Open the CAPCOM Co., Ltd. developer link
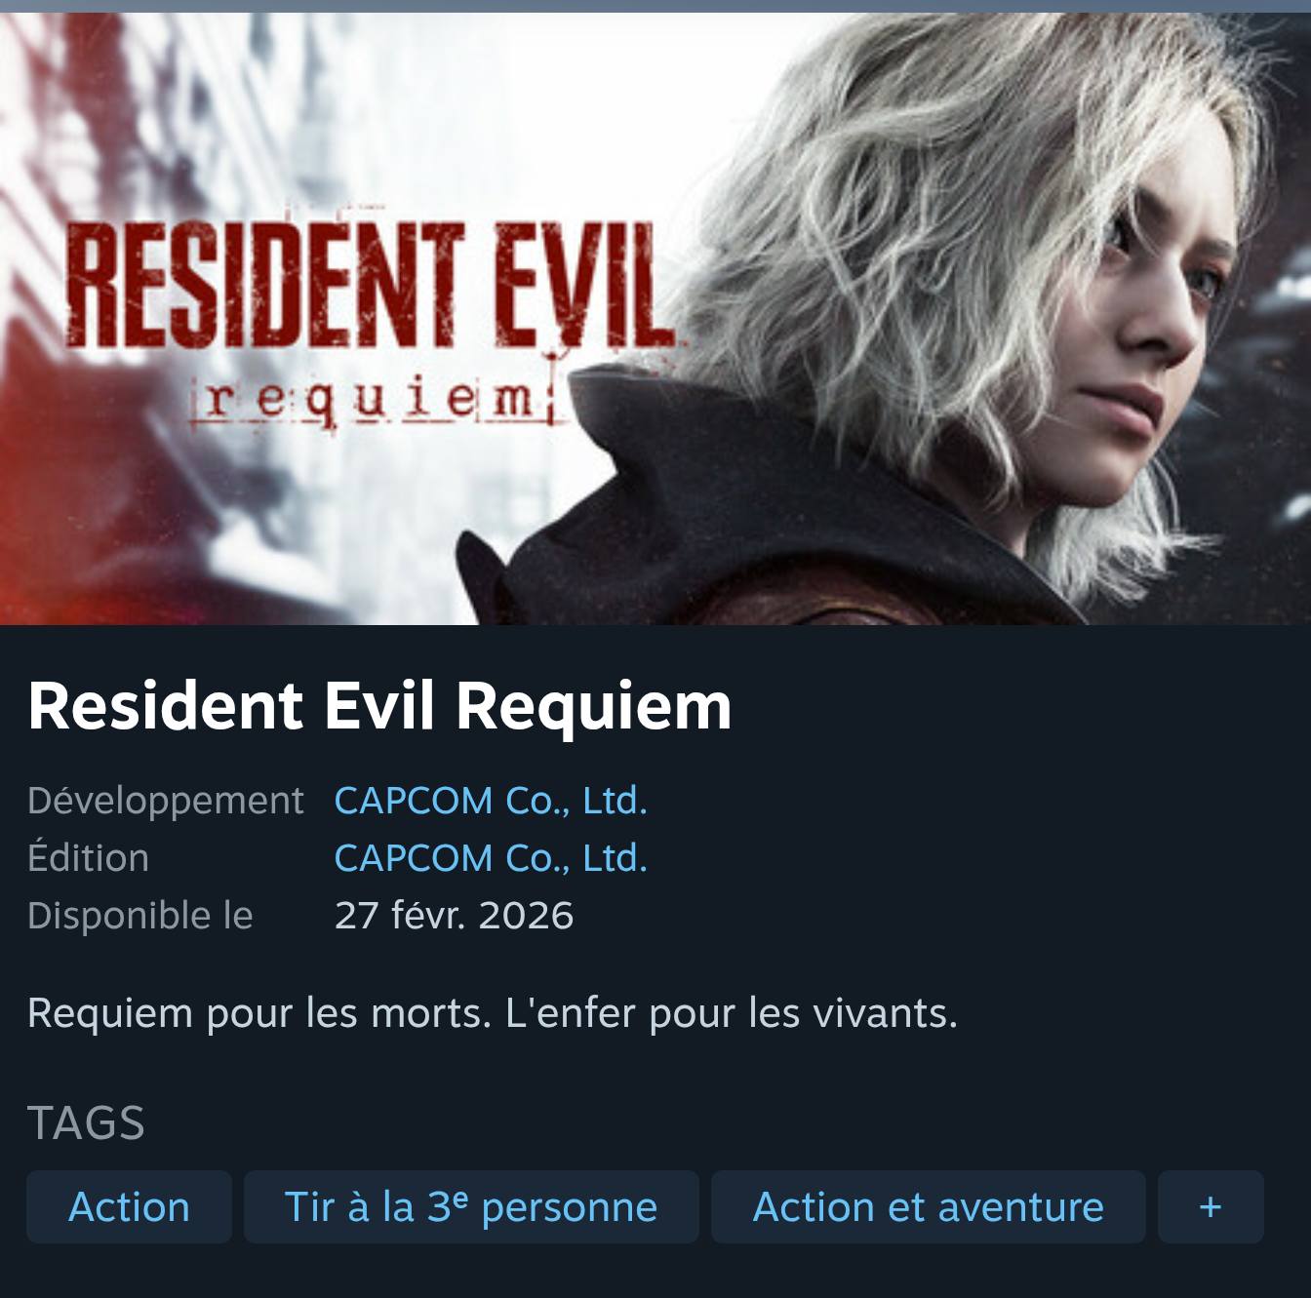 (491, 801)
